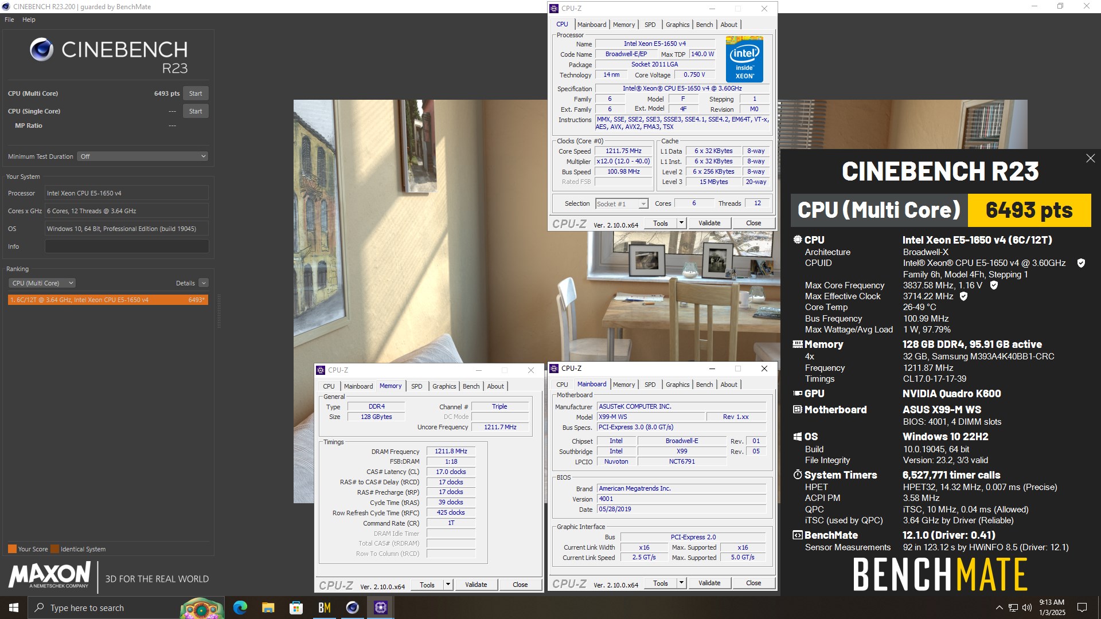Open Microsoft Edge from the taskbar
This screenshot has width=1101, height=619.
click(240, 608)
